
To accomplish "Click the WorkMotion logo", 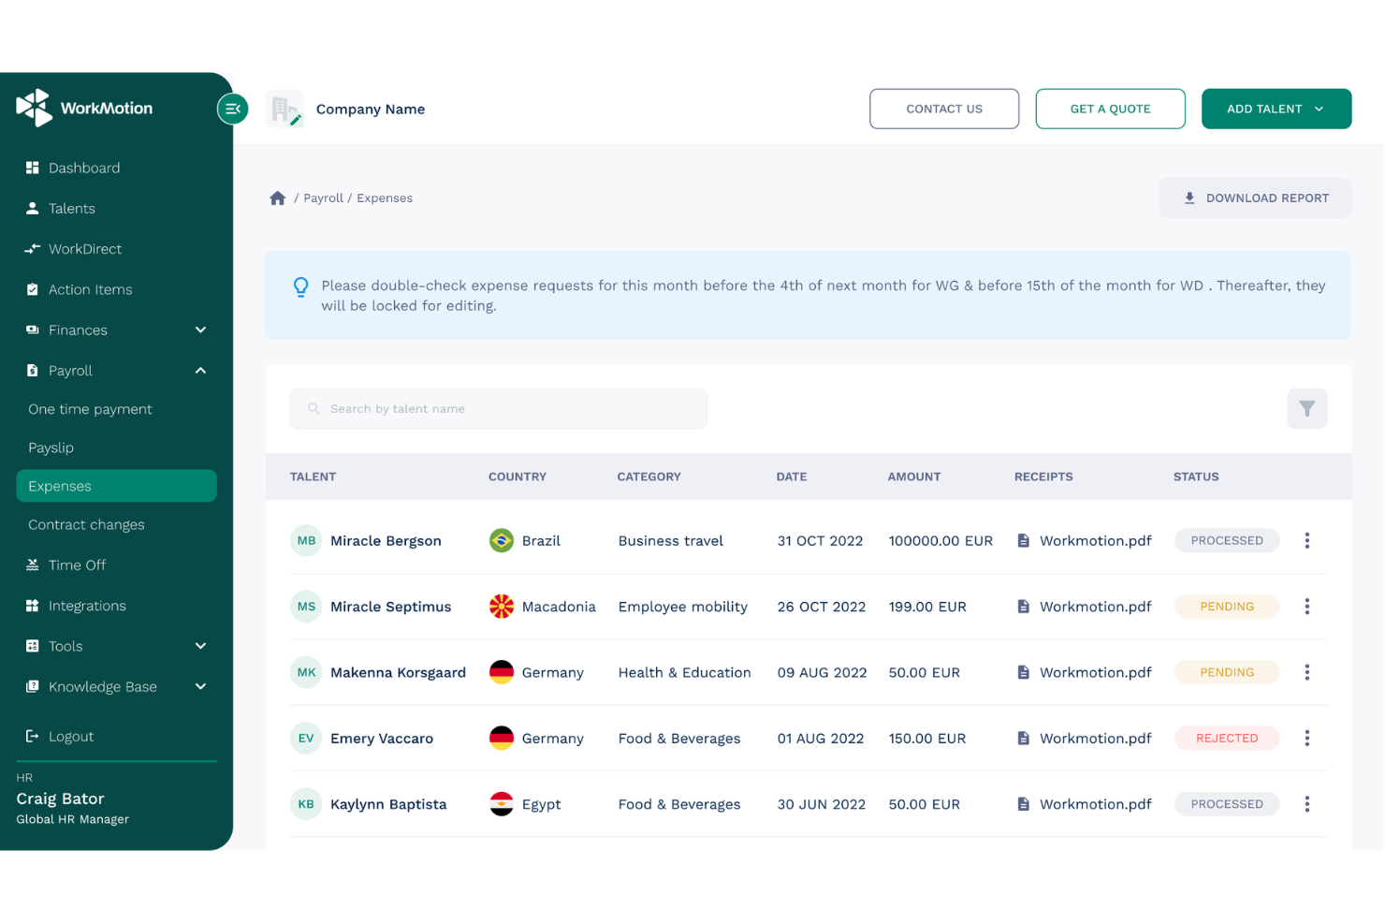I will 83,108.
